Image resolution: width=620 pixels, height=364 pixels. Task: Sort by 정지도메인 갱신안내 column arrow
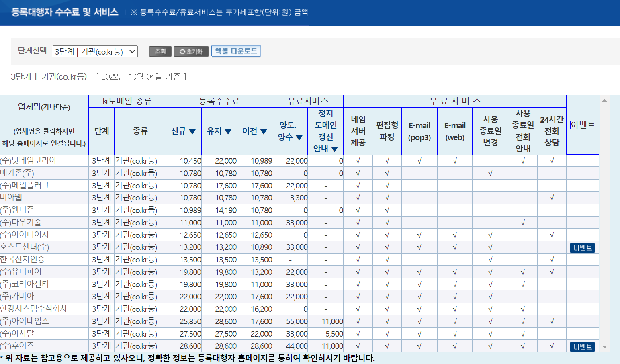(335, 149)
